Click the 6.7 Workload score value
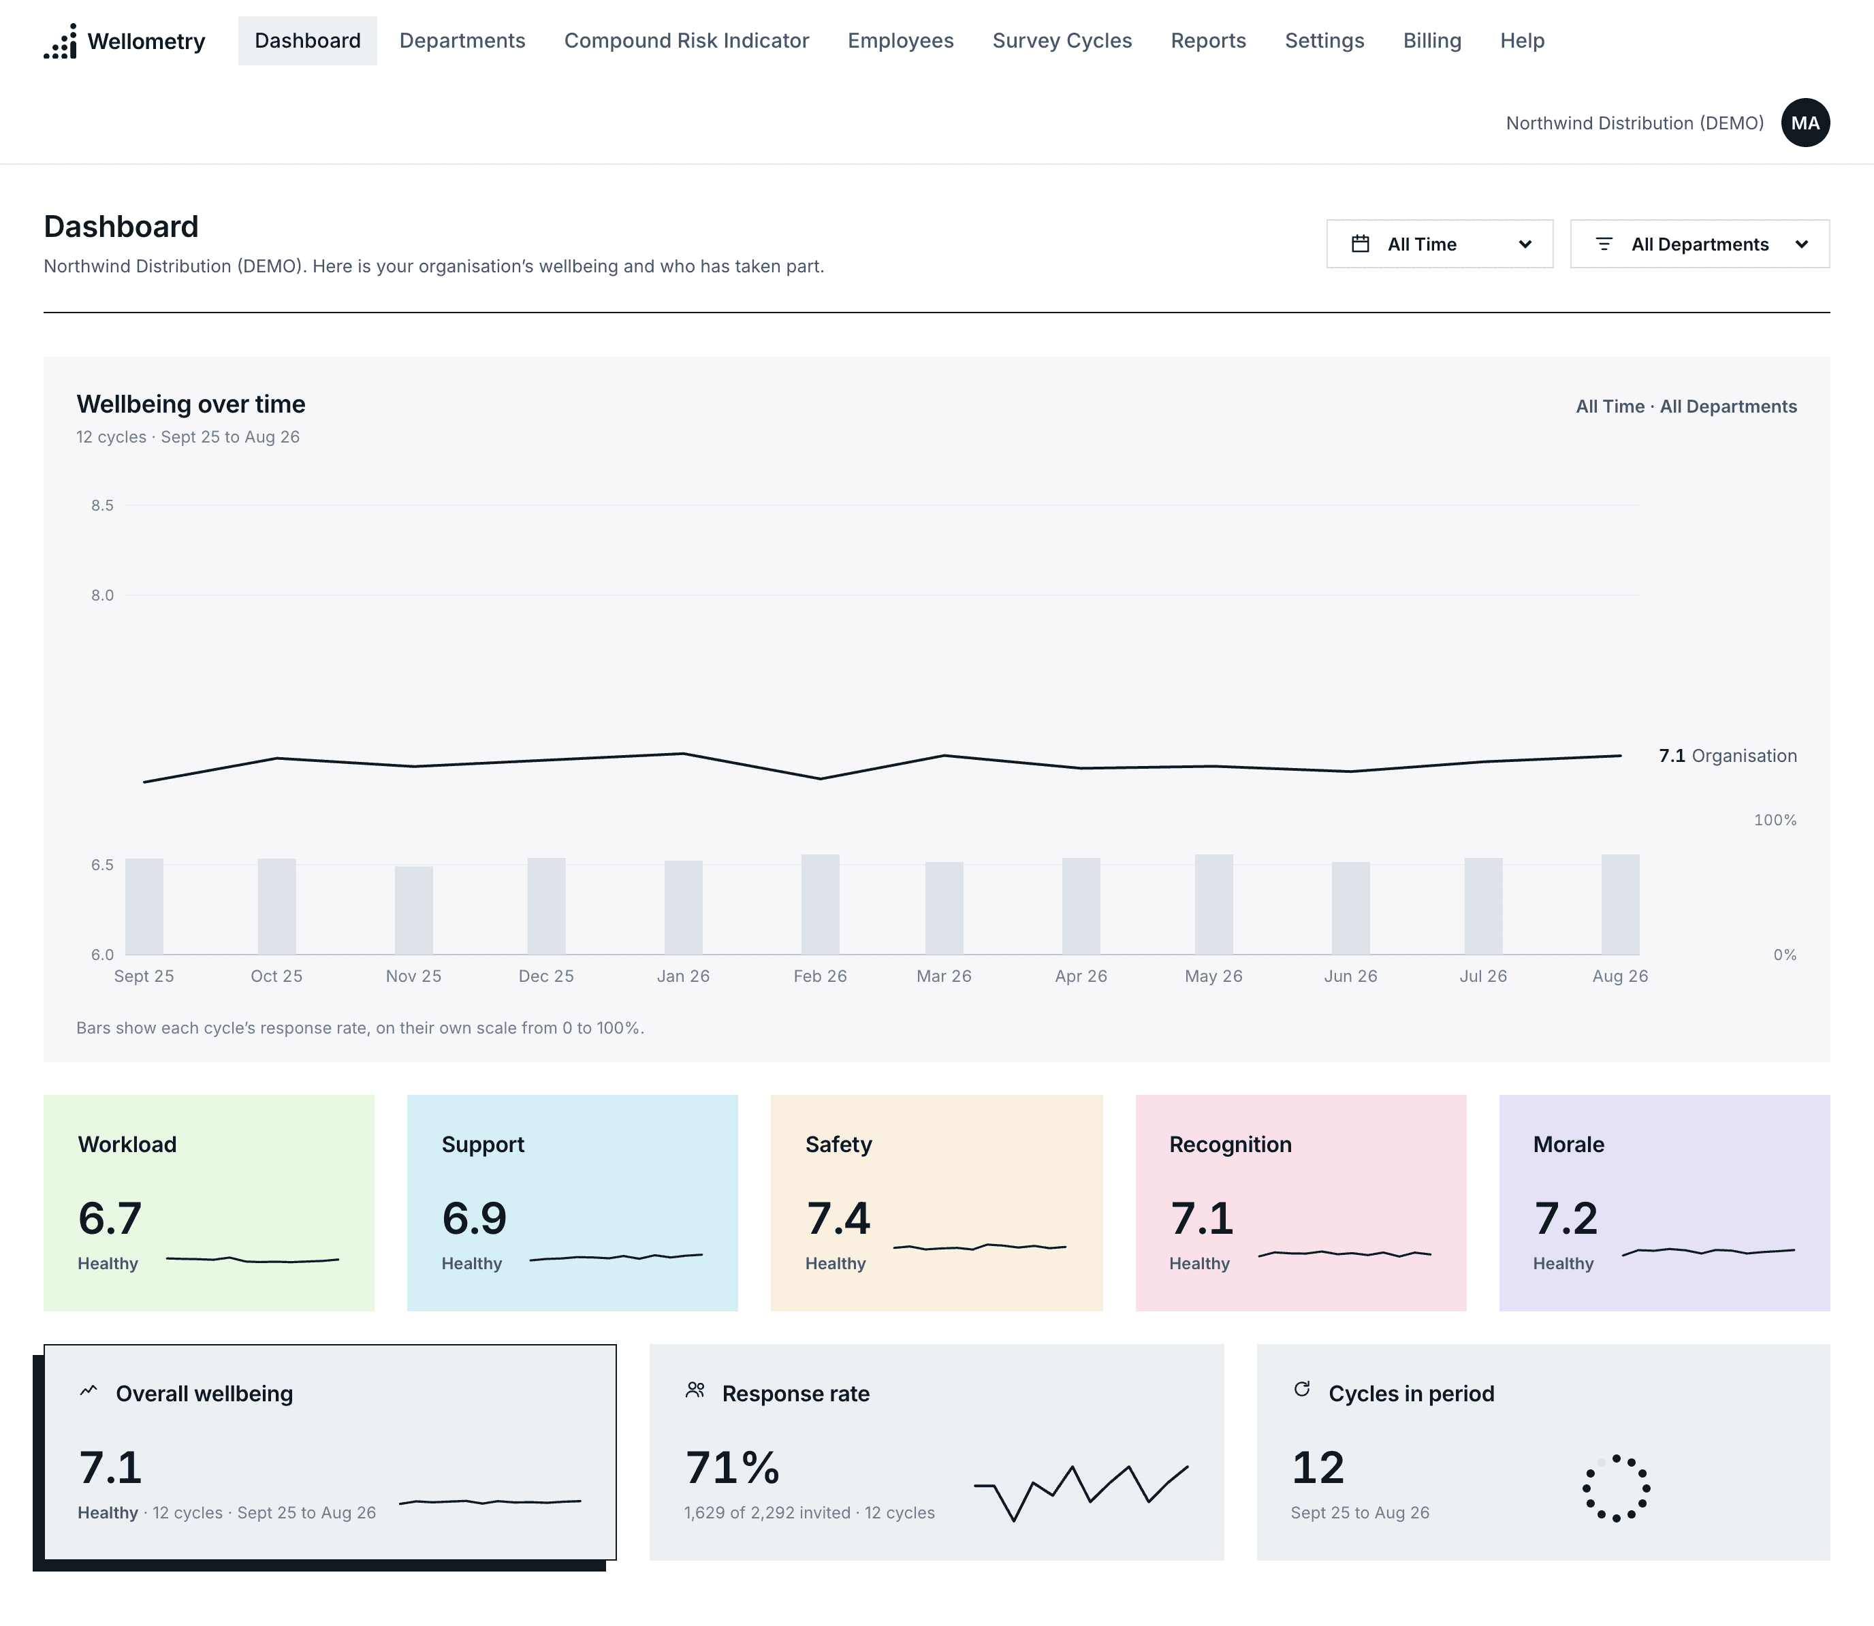The width and height of the screenshot is (1874, 1626). [110, 1217]
